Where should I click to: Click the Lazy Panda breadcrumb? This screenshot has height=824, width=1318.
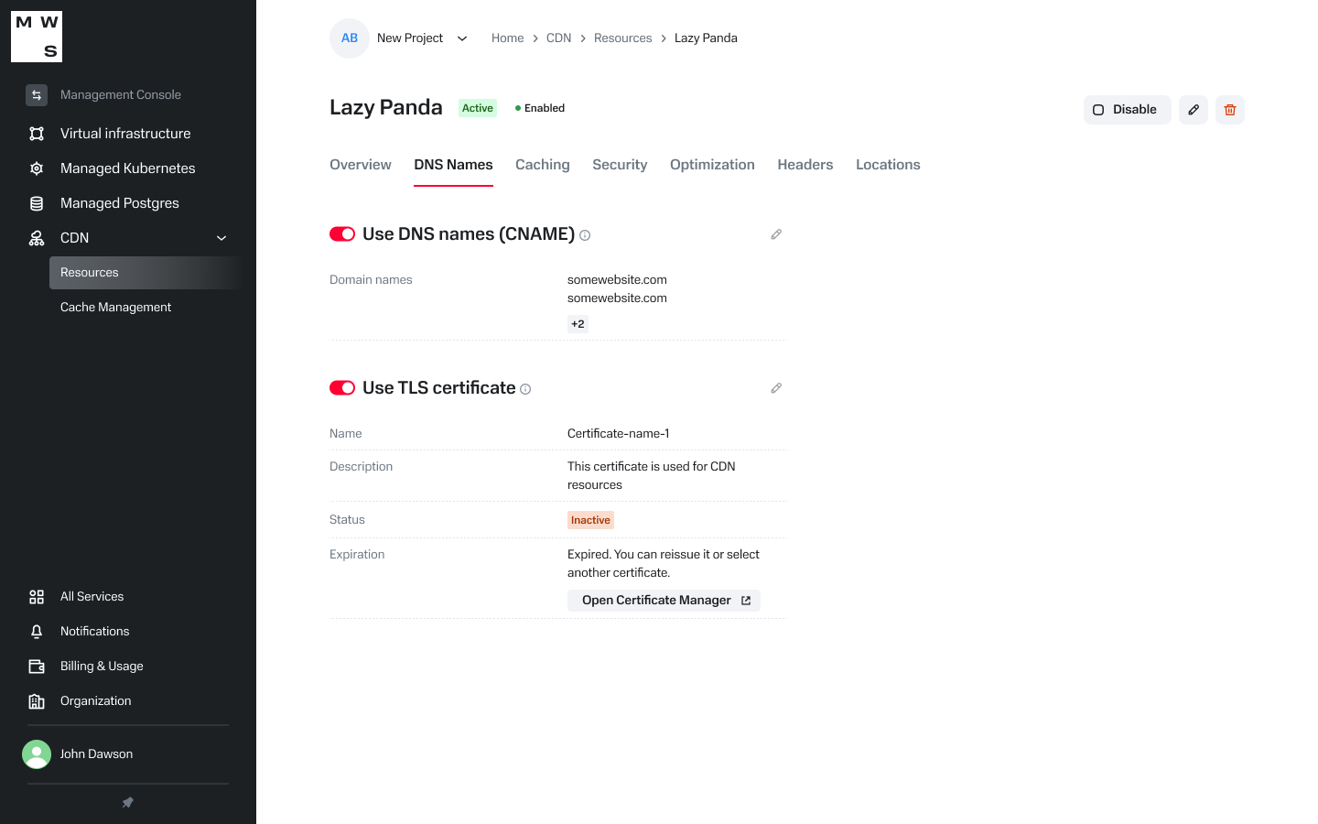pos(706,38)
